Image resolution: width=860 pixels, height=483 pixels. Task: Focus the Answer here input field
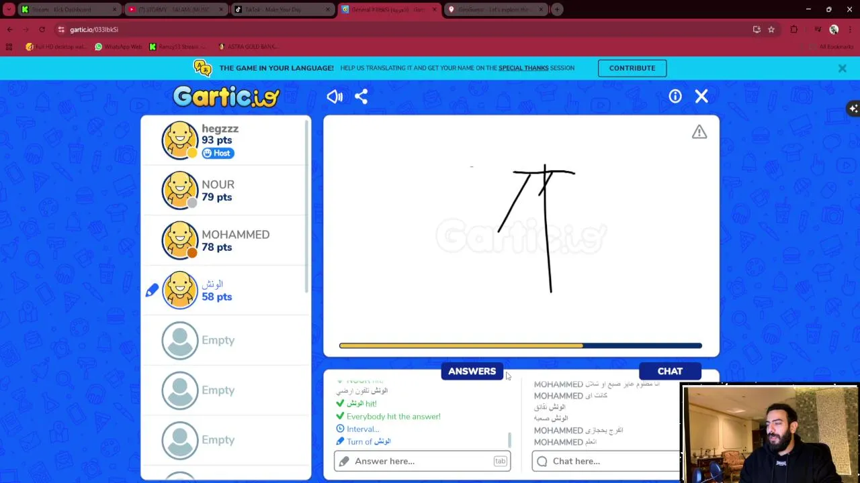point(422,461)
